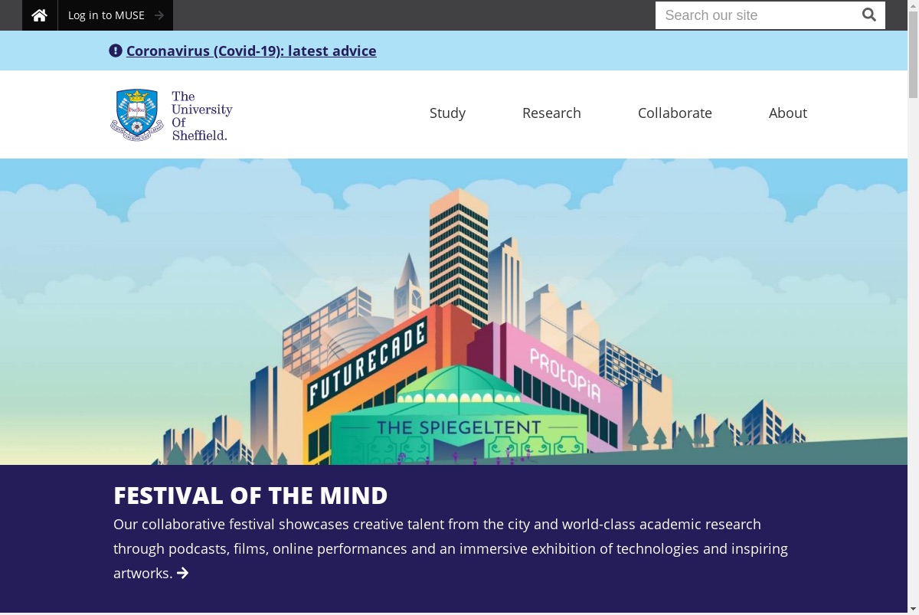Open the FESTIVAL OF THE MIND heading
Viewport: 919px width, 615px height.
pos(250,496)
